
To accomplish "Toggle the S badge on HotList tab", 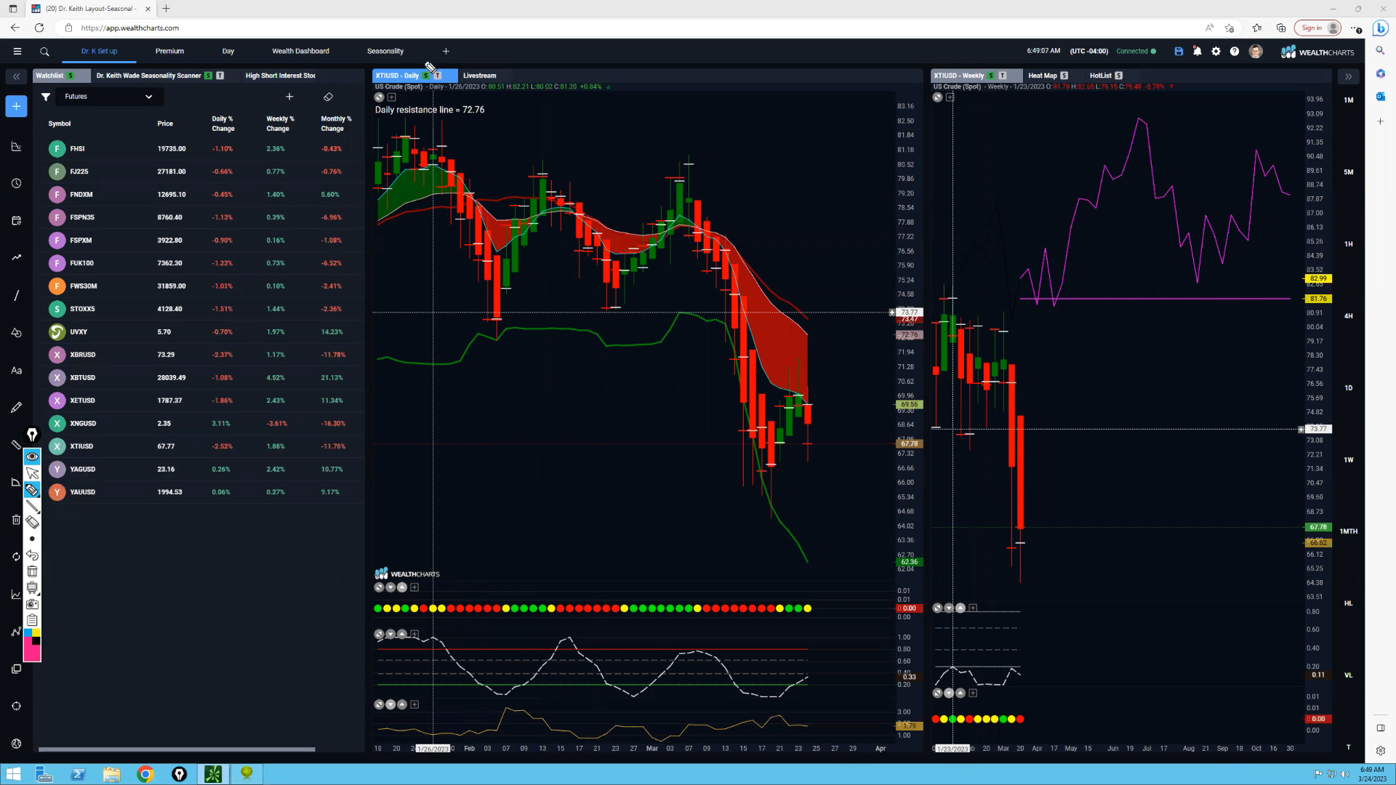I will click(x=1119, y=76).
